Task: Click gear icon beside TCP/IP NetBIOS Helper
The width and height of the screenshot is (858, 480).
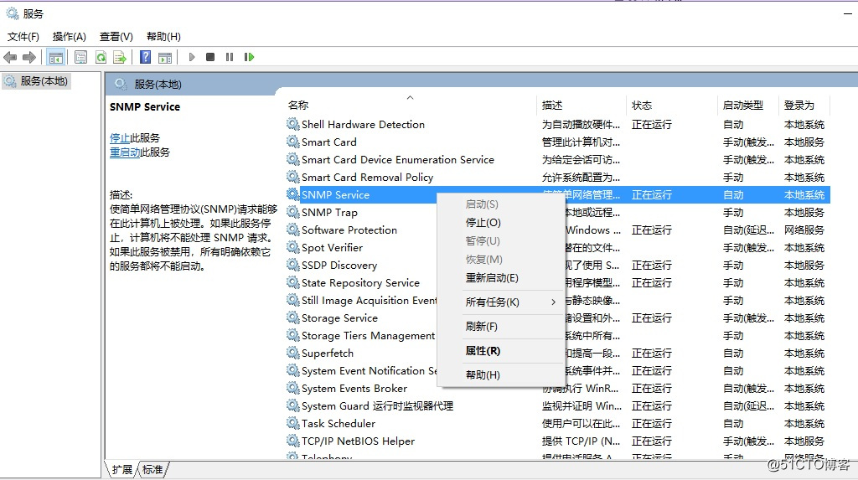Action: tap(292, 441)
